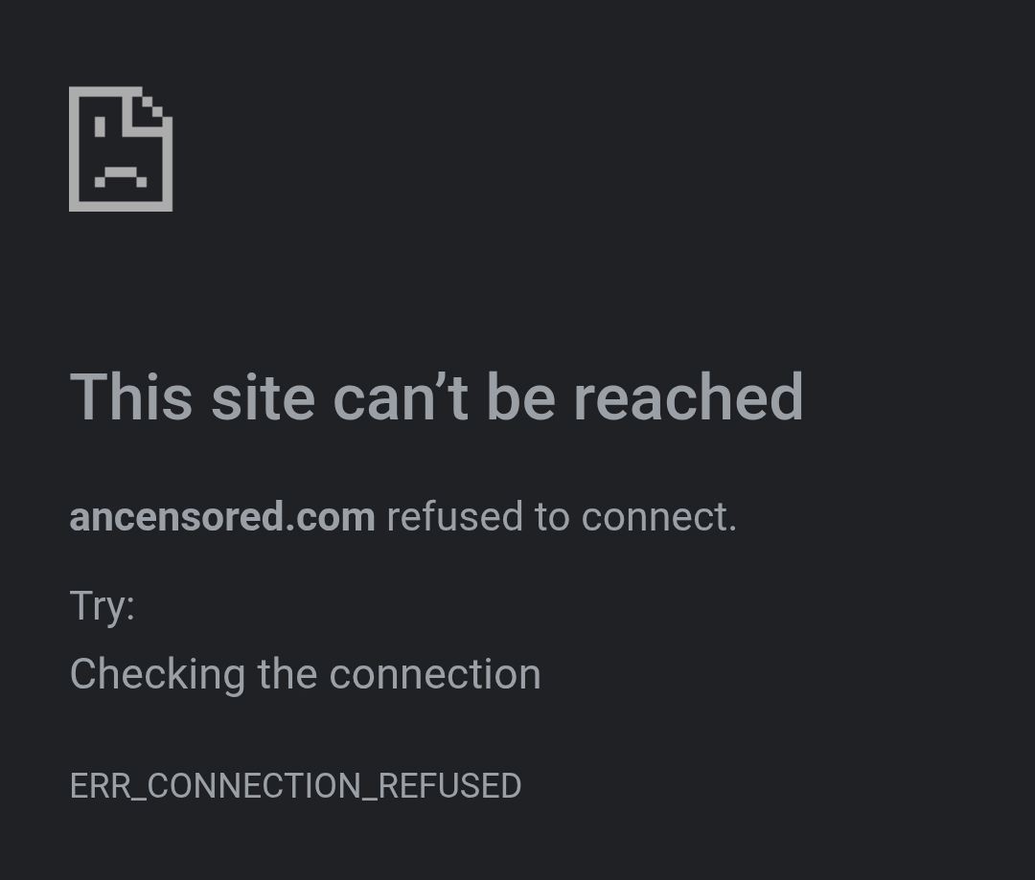Click the word "connection" in the suggestion

click(435, 675)
